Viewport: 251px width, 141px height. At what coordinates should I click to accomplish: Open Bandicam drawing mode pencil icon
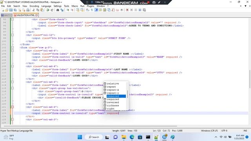(x=159, y=2)
